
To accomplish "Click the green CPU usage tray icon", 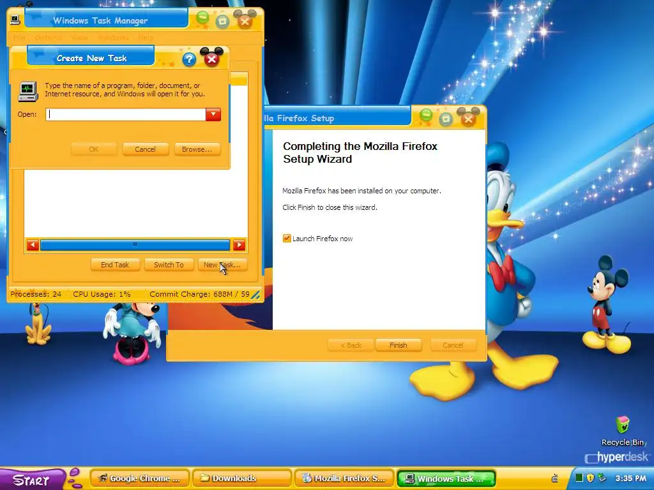I will tap(579, 478).
